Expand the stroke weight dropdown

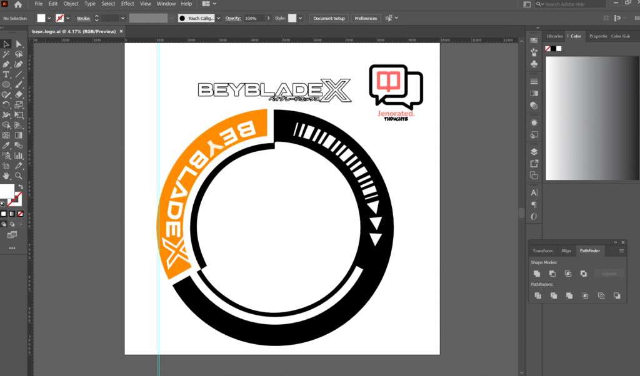[122, 18]
